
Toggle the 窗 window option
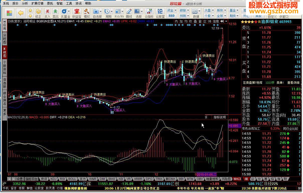point(200,22)
